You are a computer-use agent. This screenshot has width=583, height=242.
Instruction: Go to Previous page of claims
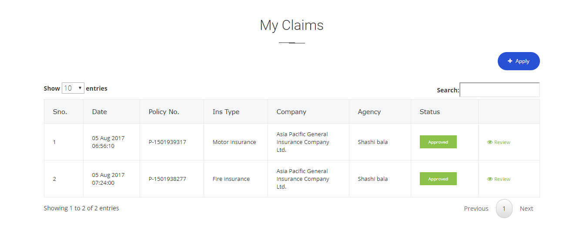(476, 209)
